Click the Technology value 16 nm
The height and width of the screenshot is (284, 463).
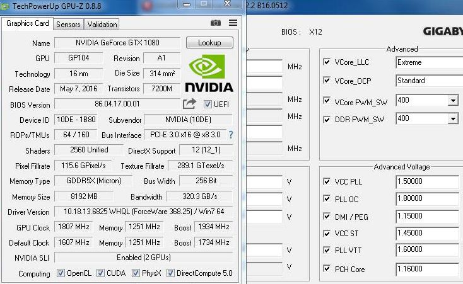(x=79, y=74)
